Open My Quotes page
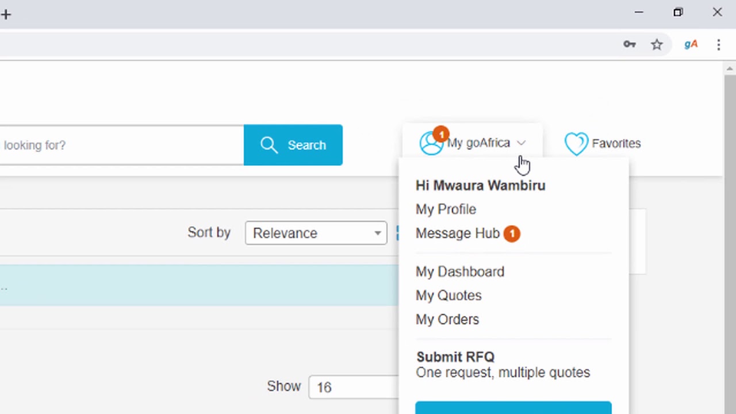 pyautogui.click(x=448, y=296)
